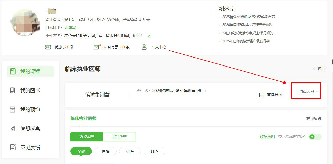Screen dimensions: 333x164
Task: Expand class 2024临床执业笔试集训营2班 chevron
Action: pos(205,91)
